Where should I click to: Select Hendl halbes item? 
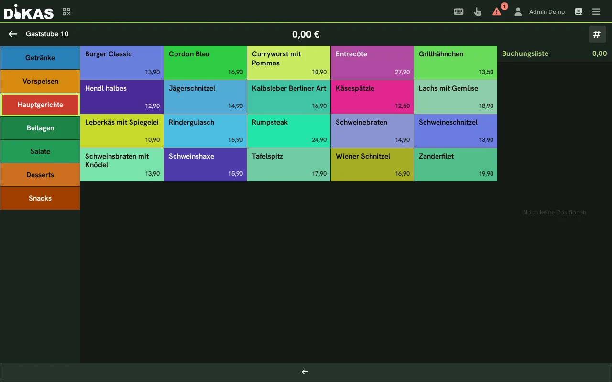(122, 97)
